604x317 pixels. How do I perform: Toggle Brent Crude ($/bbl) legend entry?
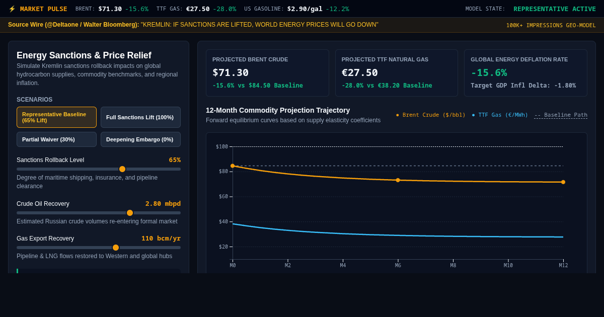pos(431,115)
